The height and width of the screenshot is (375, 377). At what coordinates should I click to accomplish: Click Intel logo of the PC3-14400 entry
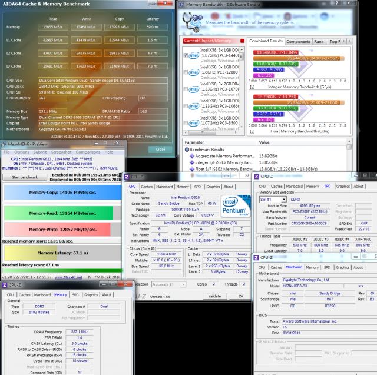click(x=194, y=55)
